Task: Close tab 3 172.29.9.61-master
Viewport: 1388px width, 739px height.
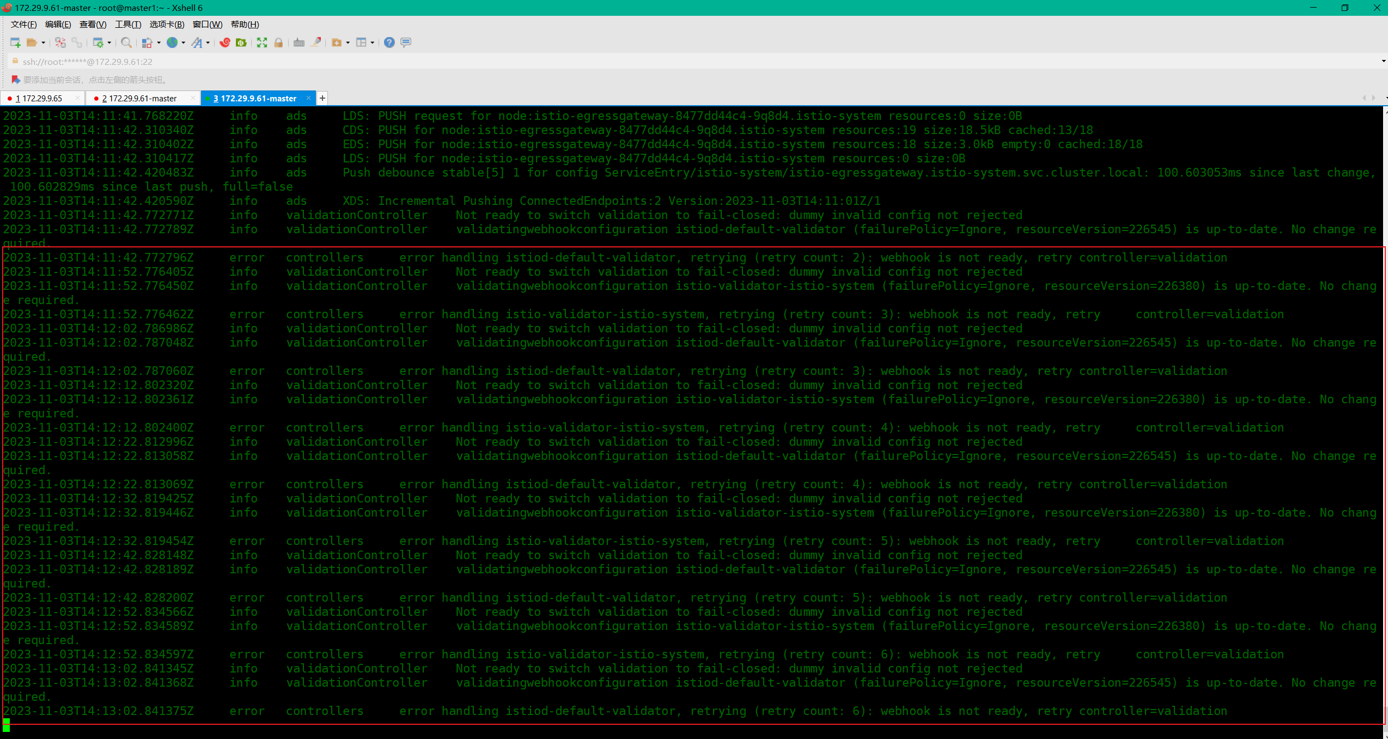Action: (308, 98)
